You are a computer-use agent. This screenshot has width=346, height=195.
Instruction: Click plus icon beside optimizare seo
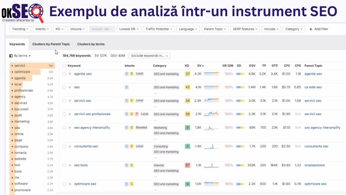[70, 184]
